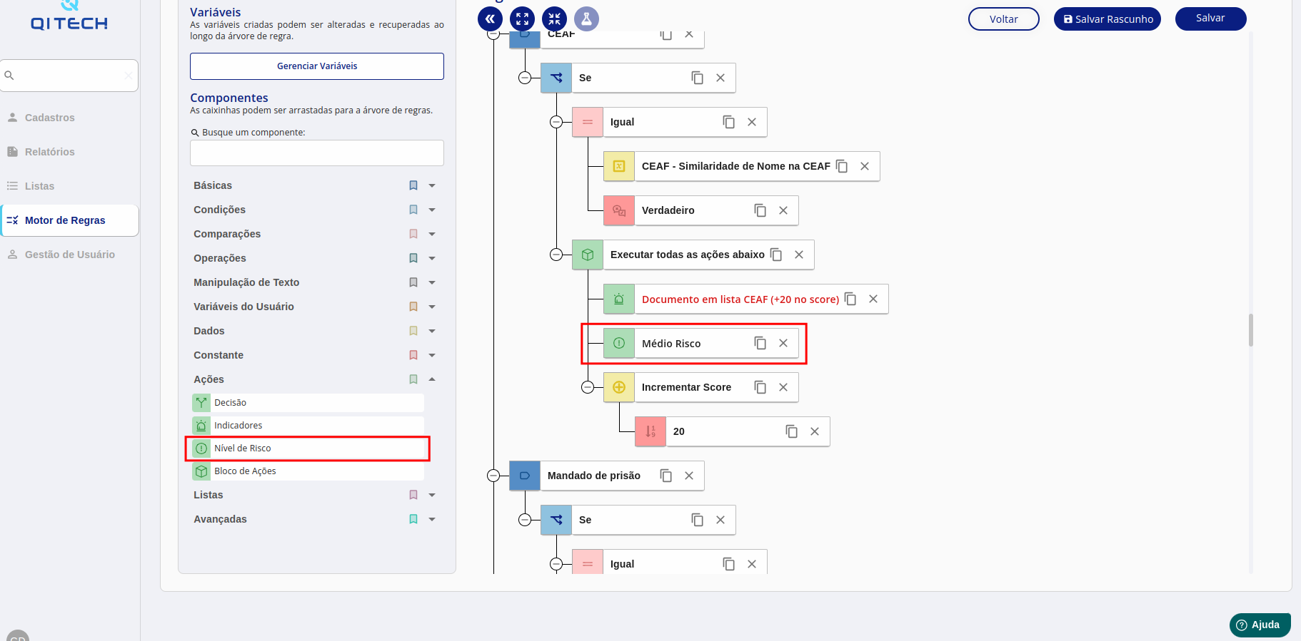Click the collapse sidebar double-chevron icon
Screen dimensions: 1301x641
(x=490, y=19)
